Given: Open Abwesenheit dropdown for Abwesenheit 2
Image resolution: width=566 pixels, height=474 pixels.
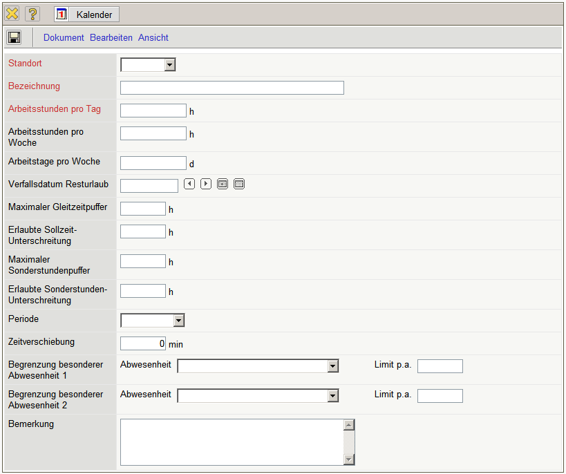Looking at the screenshot, I should click(333, 396).
